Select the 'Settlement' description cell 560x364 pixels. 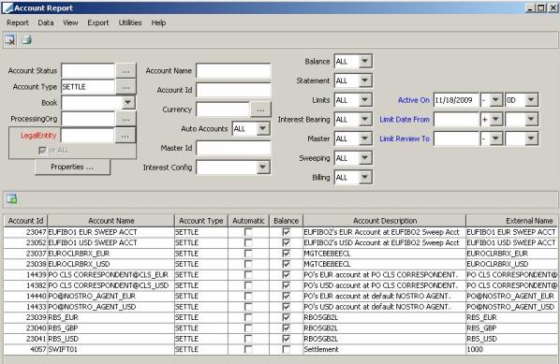tap(385, 349)
